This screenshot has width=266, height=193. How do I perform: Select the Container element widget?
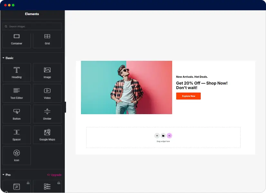pos(16,40)
